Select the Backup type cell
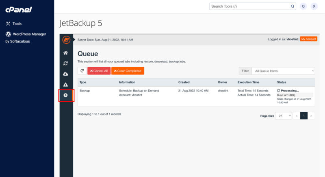This screenshot has width=325, height=177. tap(84, 91)
